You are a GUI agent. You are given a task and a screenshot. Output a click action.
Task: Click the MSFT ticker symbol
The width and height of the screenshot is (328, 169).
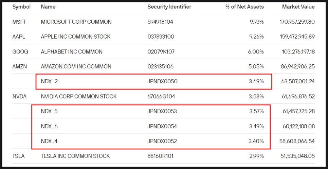[x=19, y=22]
